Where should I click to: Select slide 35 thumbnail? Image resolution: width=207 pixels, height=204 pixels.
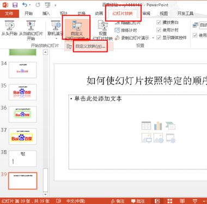(x=23, y=92)
